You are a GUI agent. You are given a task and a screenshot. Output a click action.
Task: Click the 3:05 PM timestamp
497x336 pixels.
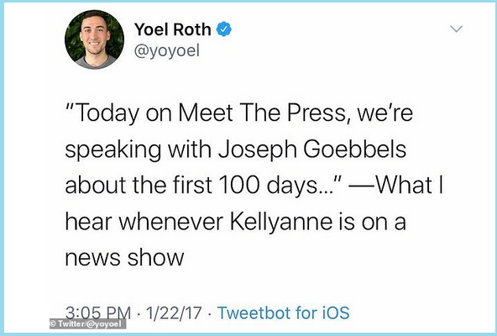pos(98,312)
